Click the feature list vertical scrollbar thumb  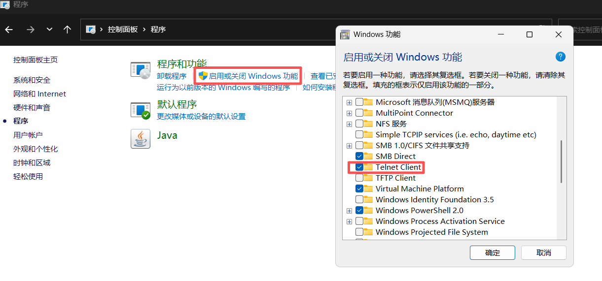tap(562, 161)
